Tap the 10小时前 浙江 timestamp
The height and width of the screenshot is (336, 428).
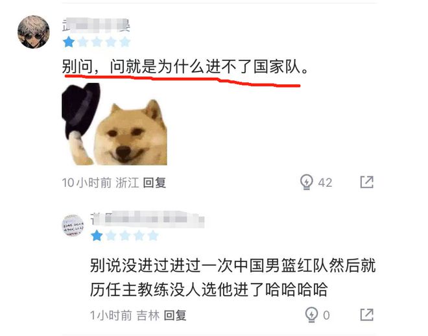(x=101, y=183)
